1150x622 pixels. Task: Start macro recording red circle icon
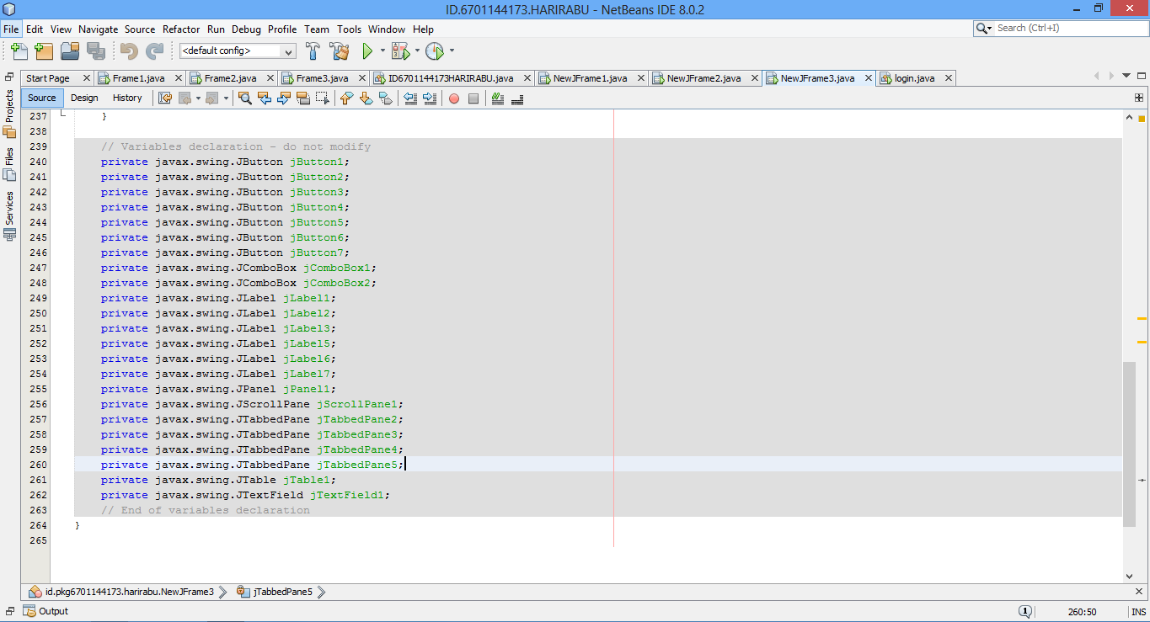454,98
